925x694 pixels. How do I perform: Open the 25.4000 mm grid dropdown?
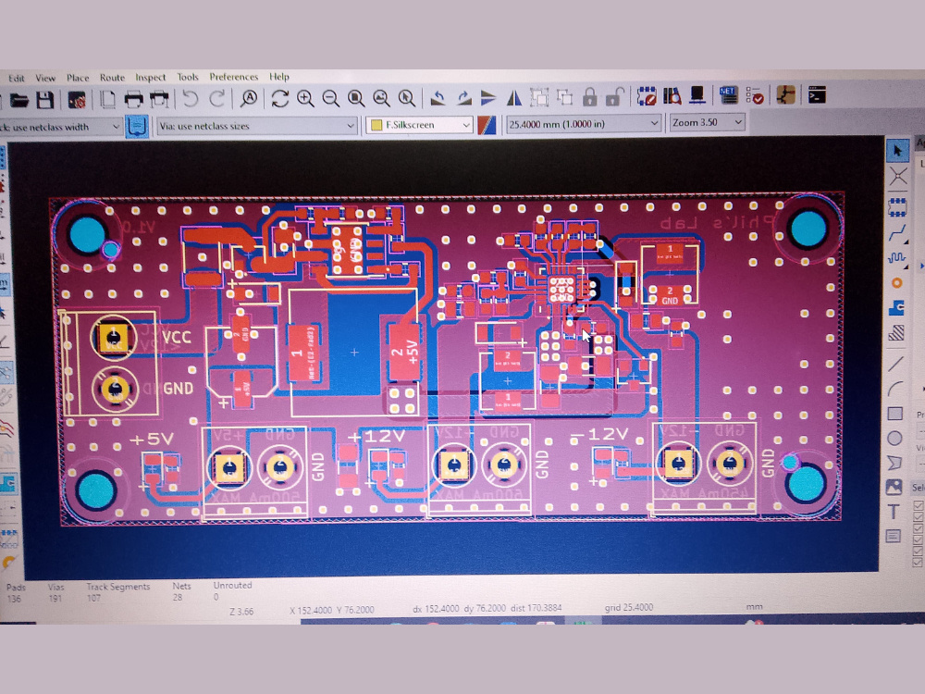[655, 123]
